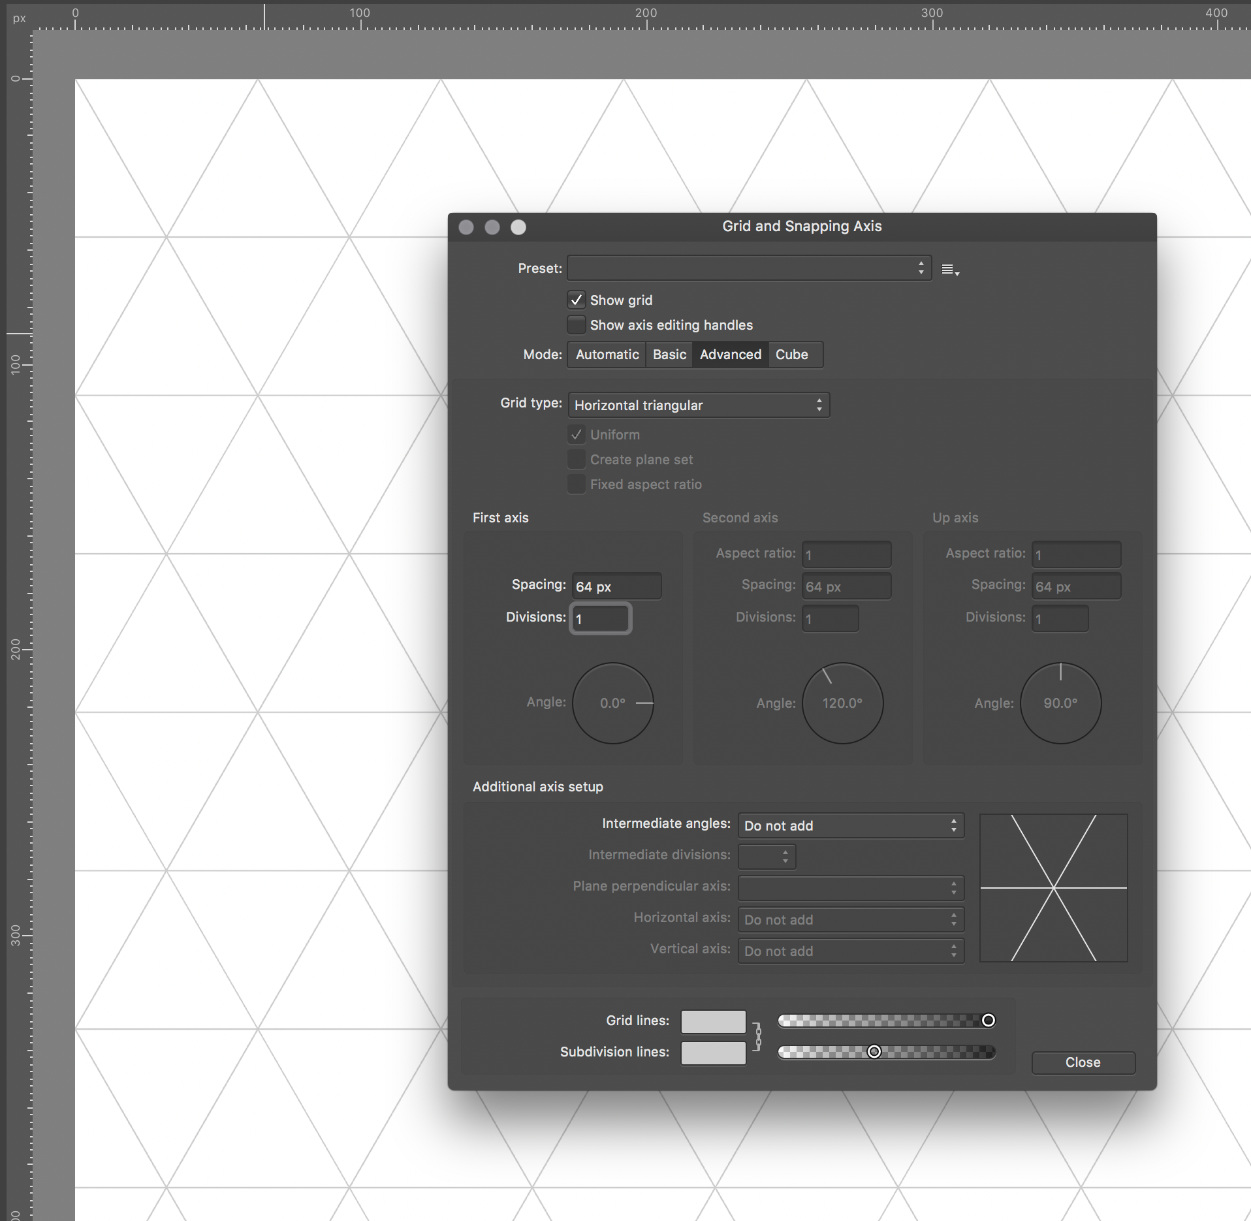
Task: Click the px ruler units corner
Action: pos(19,18)
